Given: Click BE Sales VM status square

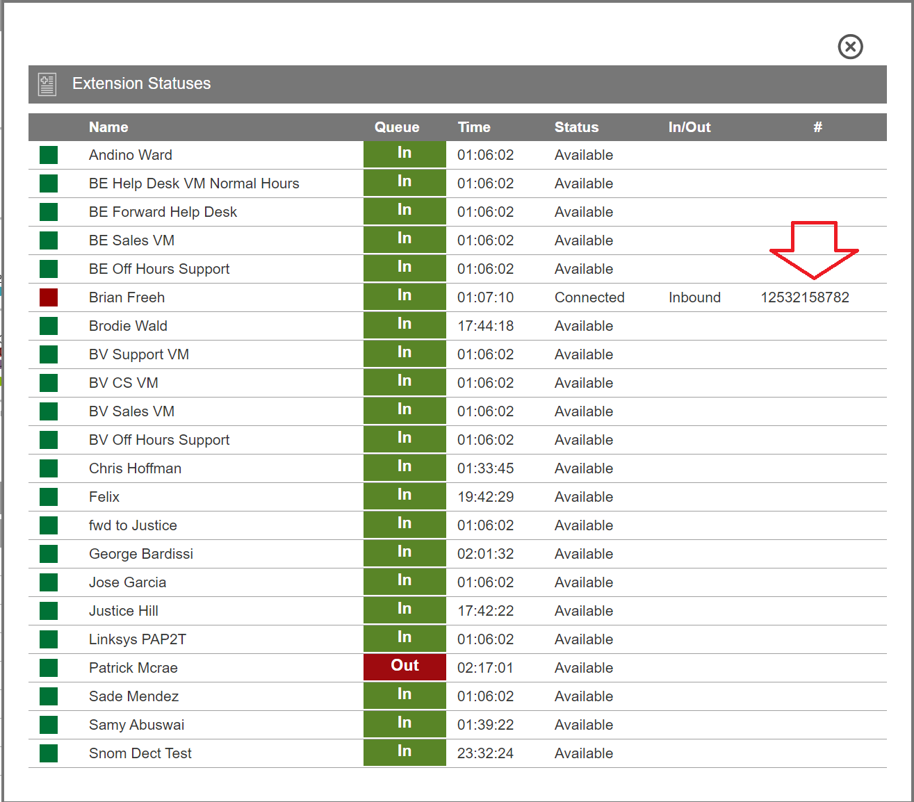Looking at the screenshot, I should pyautogui.click(x=49, y=240).
